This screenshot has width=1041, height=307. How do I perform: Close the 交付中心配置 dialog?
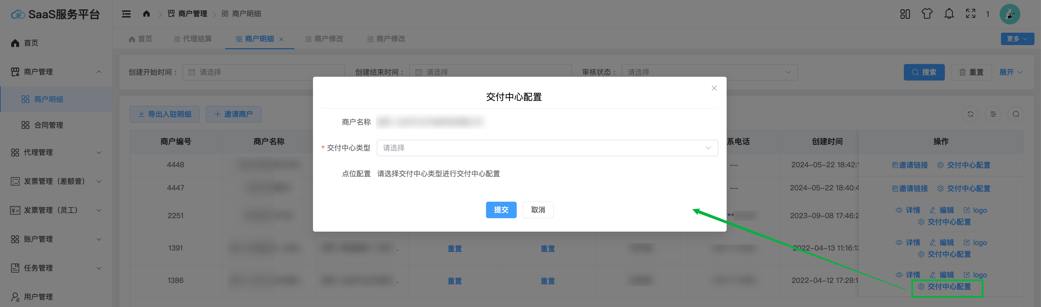coord(714,88)
